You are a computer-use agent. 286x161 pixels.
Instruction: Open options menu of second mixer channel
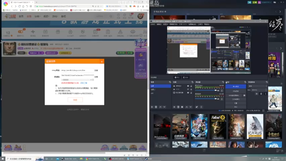222,99
